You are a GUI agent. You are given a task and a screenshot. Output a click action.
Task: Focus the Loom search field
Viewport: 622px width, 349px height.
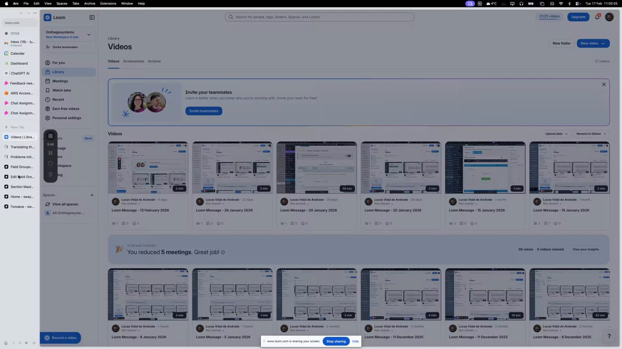[320, 17]
